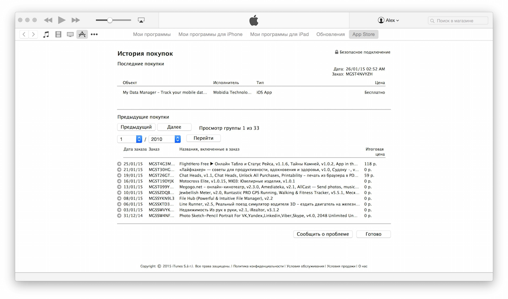
Task: Expand order details for 25/01/15
Action: 119,164
